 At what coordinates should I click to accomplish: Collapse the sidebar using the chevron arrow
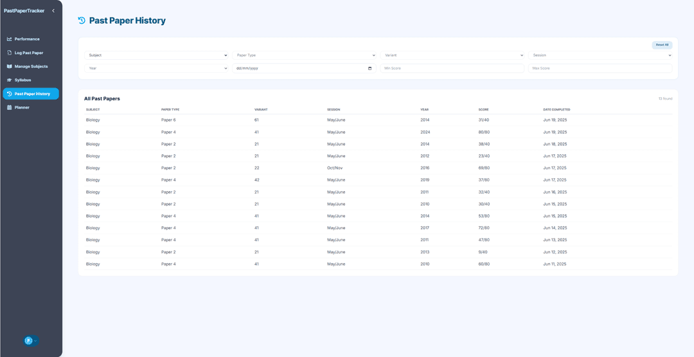pyautogui.click(x=53, y=11)
